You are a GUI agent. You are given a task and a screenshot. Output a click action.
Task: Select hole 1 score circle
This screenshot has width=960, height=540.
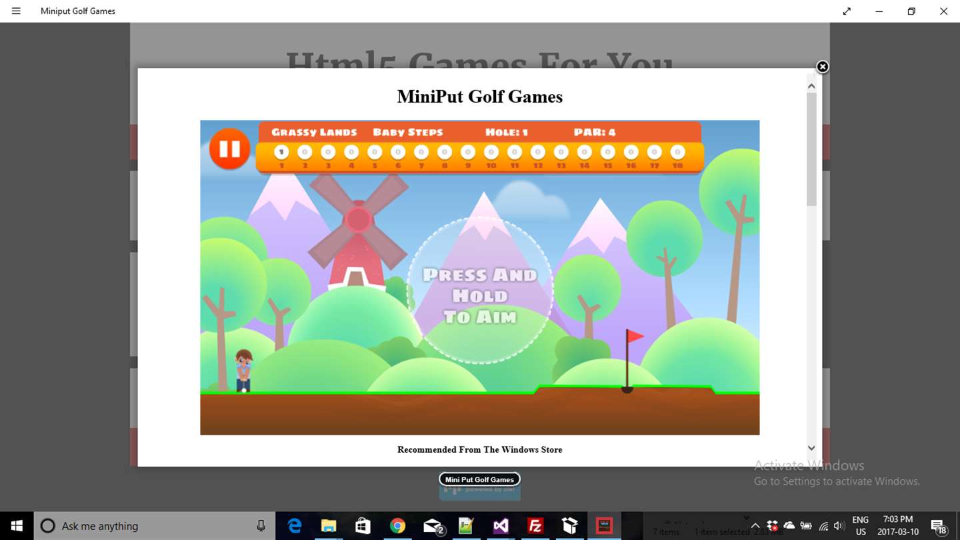281,153
